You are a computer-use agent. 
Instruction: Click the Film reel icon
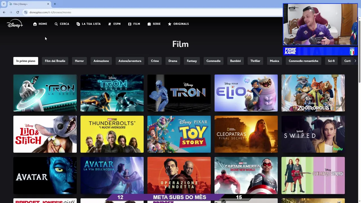tap(130, 24)
